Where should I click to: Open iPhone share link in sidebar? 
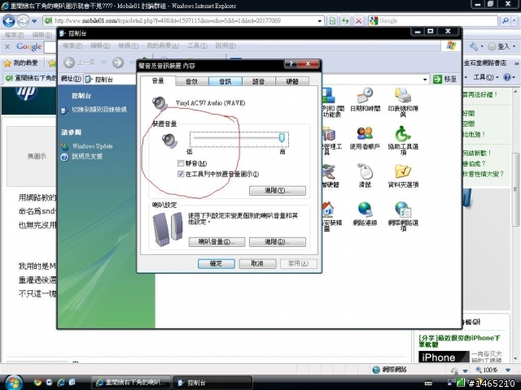(459, 341)
